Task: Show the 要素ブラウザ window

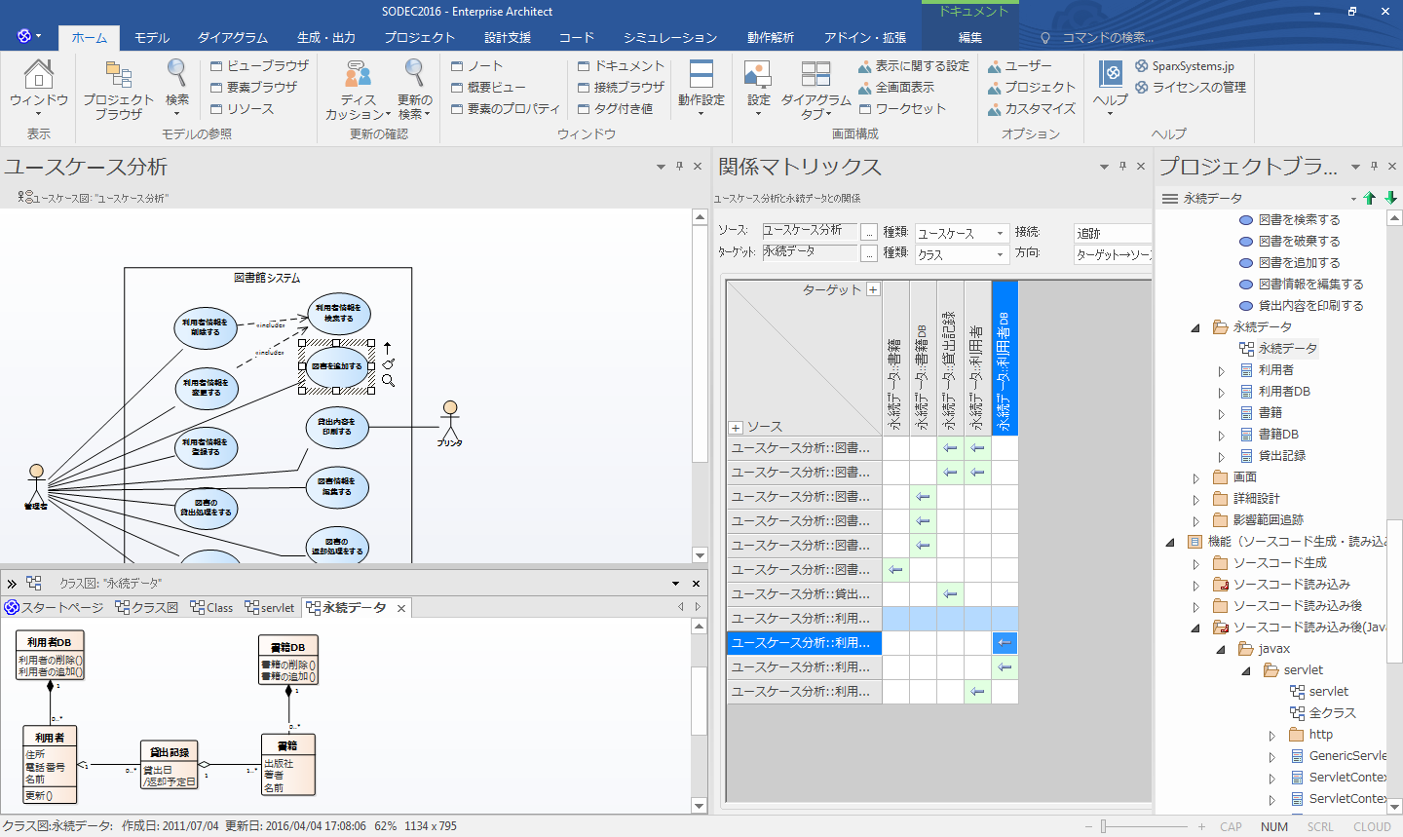Action: pos(254,87)
